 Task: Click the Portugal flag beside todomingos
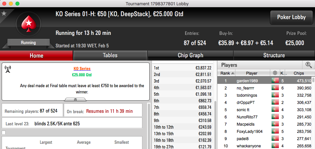tap(275, 95)
